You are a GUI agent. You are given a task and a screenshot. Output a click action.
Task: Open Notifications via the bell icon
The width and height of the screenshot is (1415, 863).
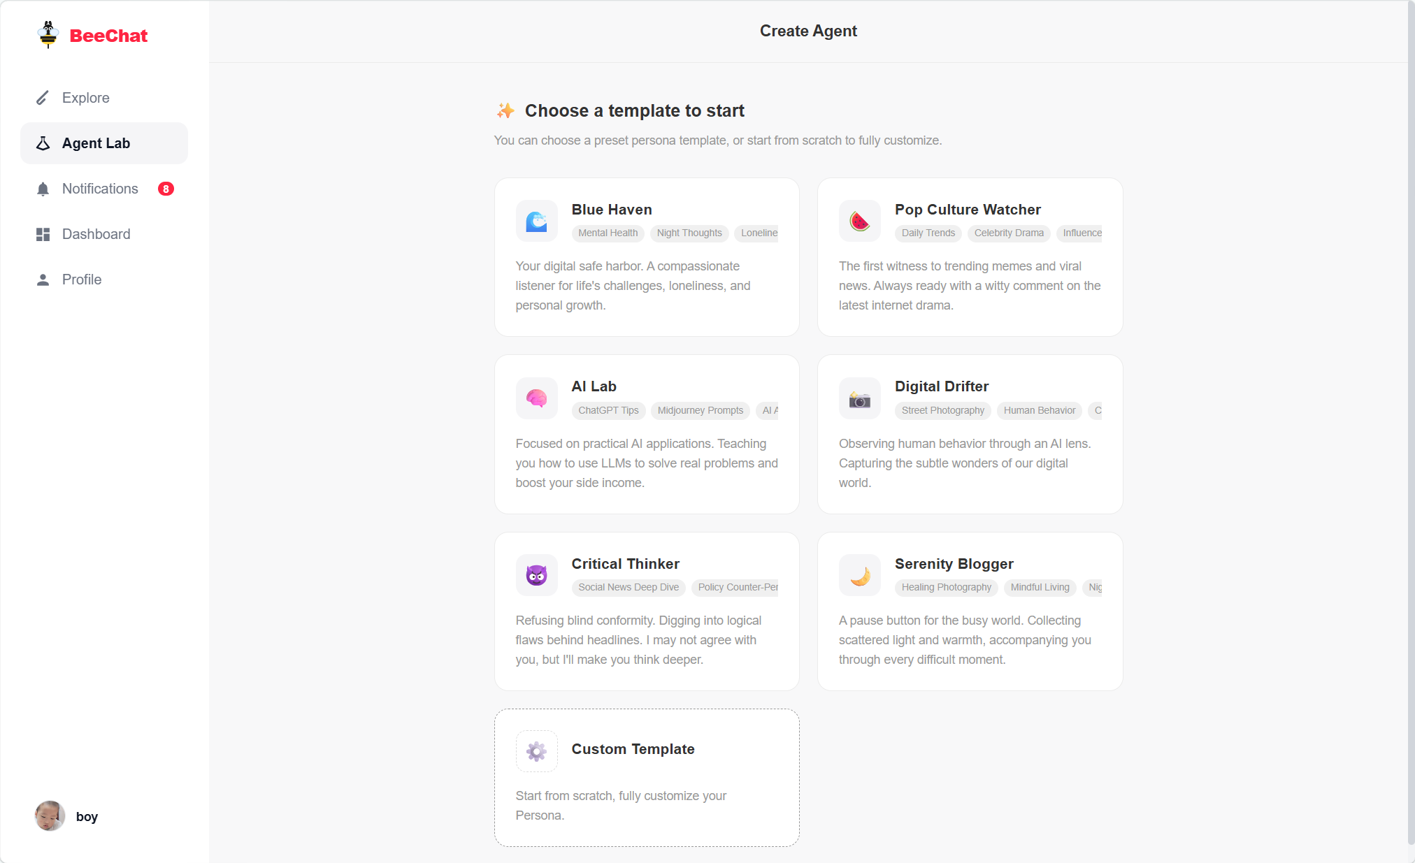point(43,189)
